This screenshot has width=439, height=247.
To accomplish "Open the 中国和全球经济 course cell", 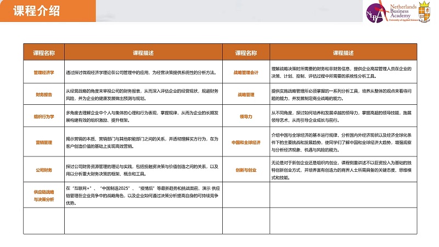I will (x=246, y=143).
